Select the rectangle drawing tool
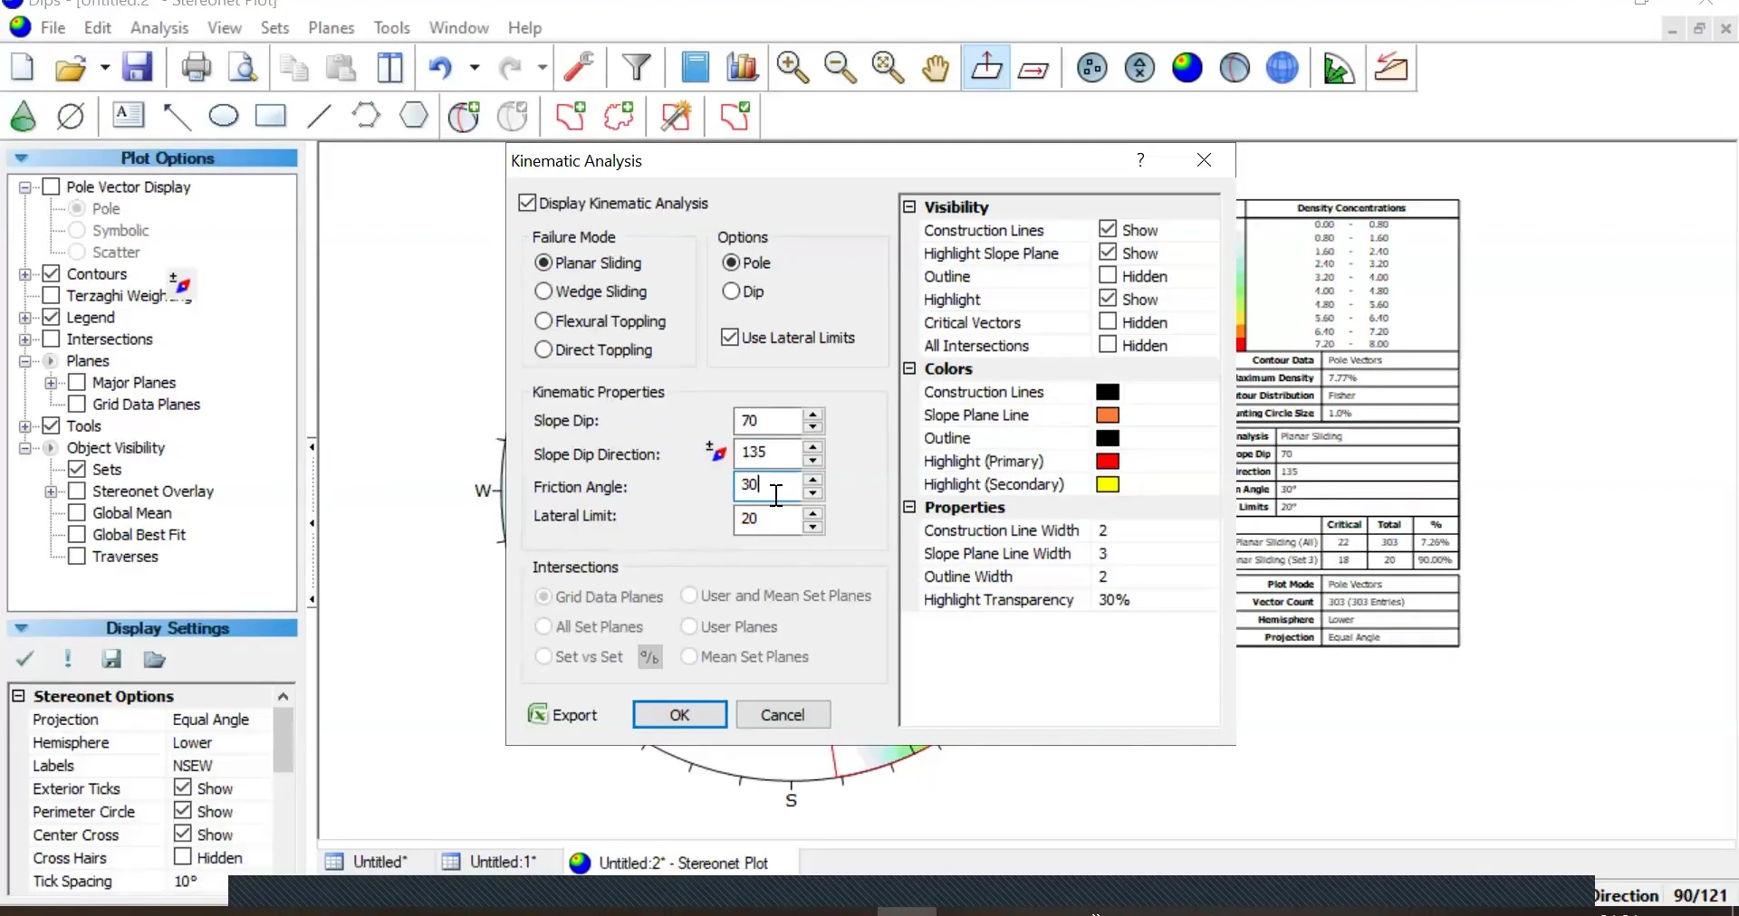Viewport: 1739px width, 916px height. tap(270, 116)
